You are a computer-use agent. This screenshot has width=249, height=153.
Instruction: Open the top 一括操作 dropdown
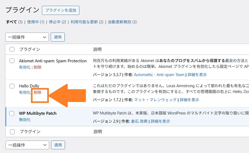pos(27,37)
